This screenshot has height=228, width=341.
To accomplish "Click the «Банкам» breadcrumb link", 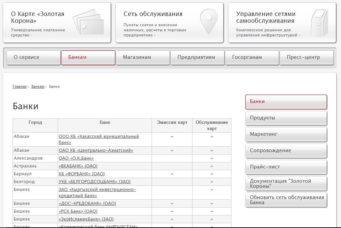I will coord(38,86).
